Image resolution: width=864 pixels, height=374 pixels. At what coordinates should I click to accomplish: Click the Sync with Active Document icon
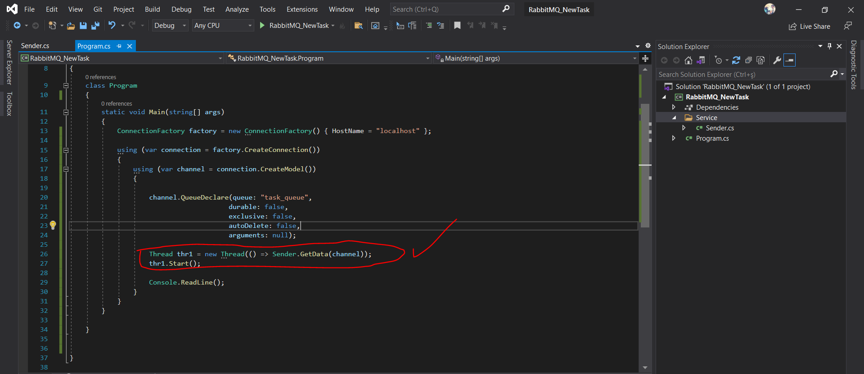point(736,60)
